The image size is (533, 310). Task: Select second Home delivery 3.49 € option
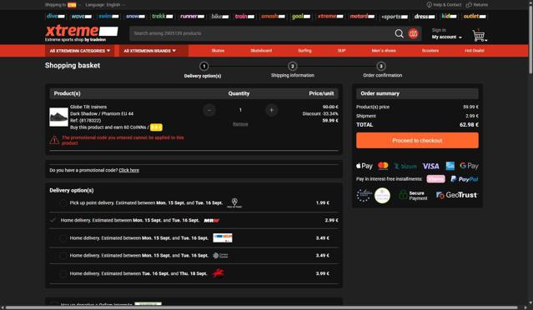(x=63, y=256)
